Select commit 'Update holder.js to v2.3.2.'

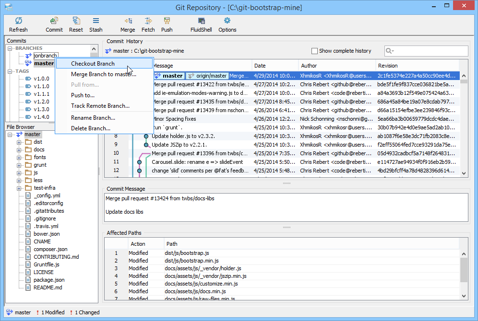183,136
